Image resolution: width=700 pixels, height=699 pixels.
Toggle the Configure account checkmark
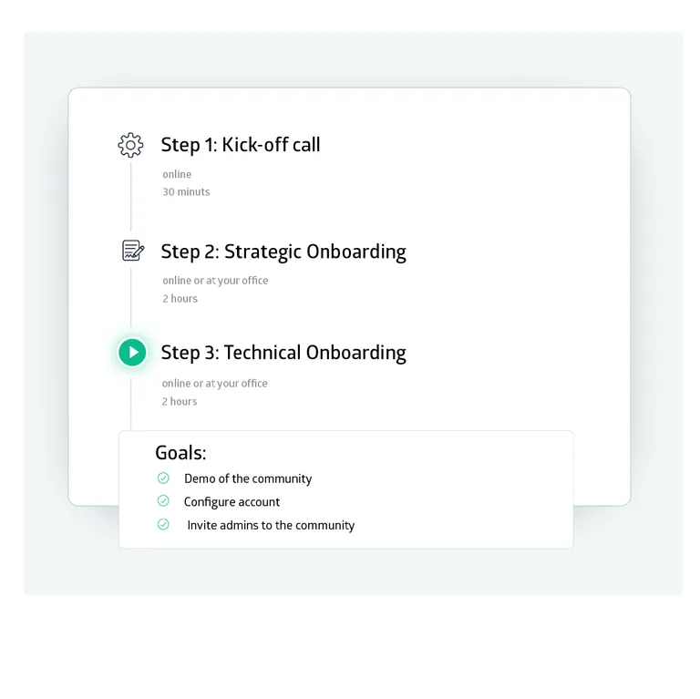(x=163, y=501)
